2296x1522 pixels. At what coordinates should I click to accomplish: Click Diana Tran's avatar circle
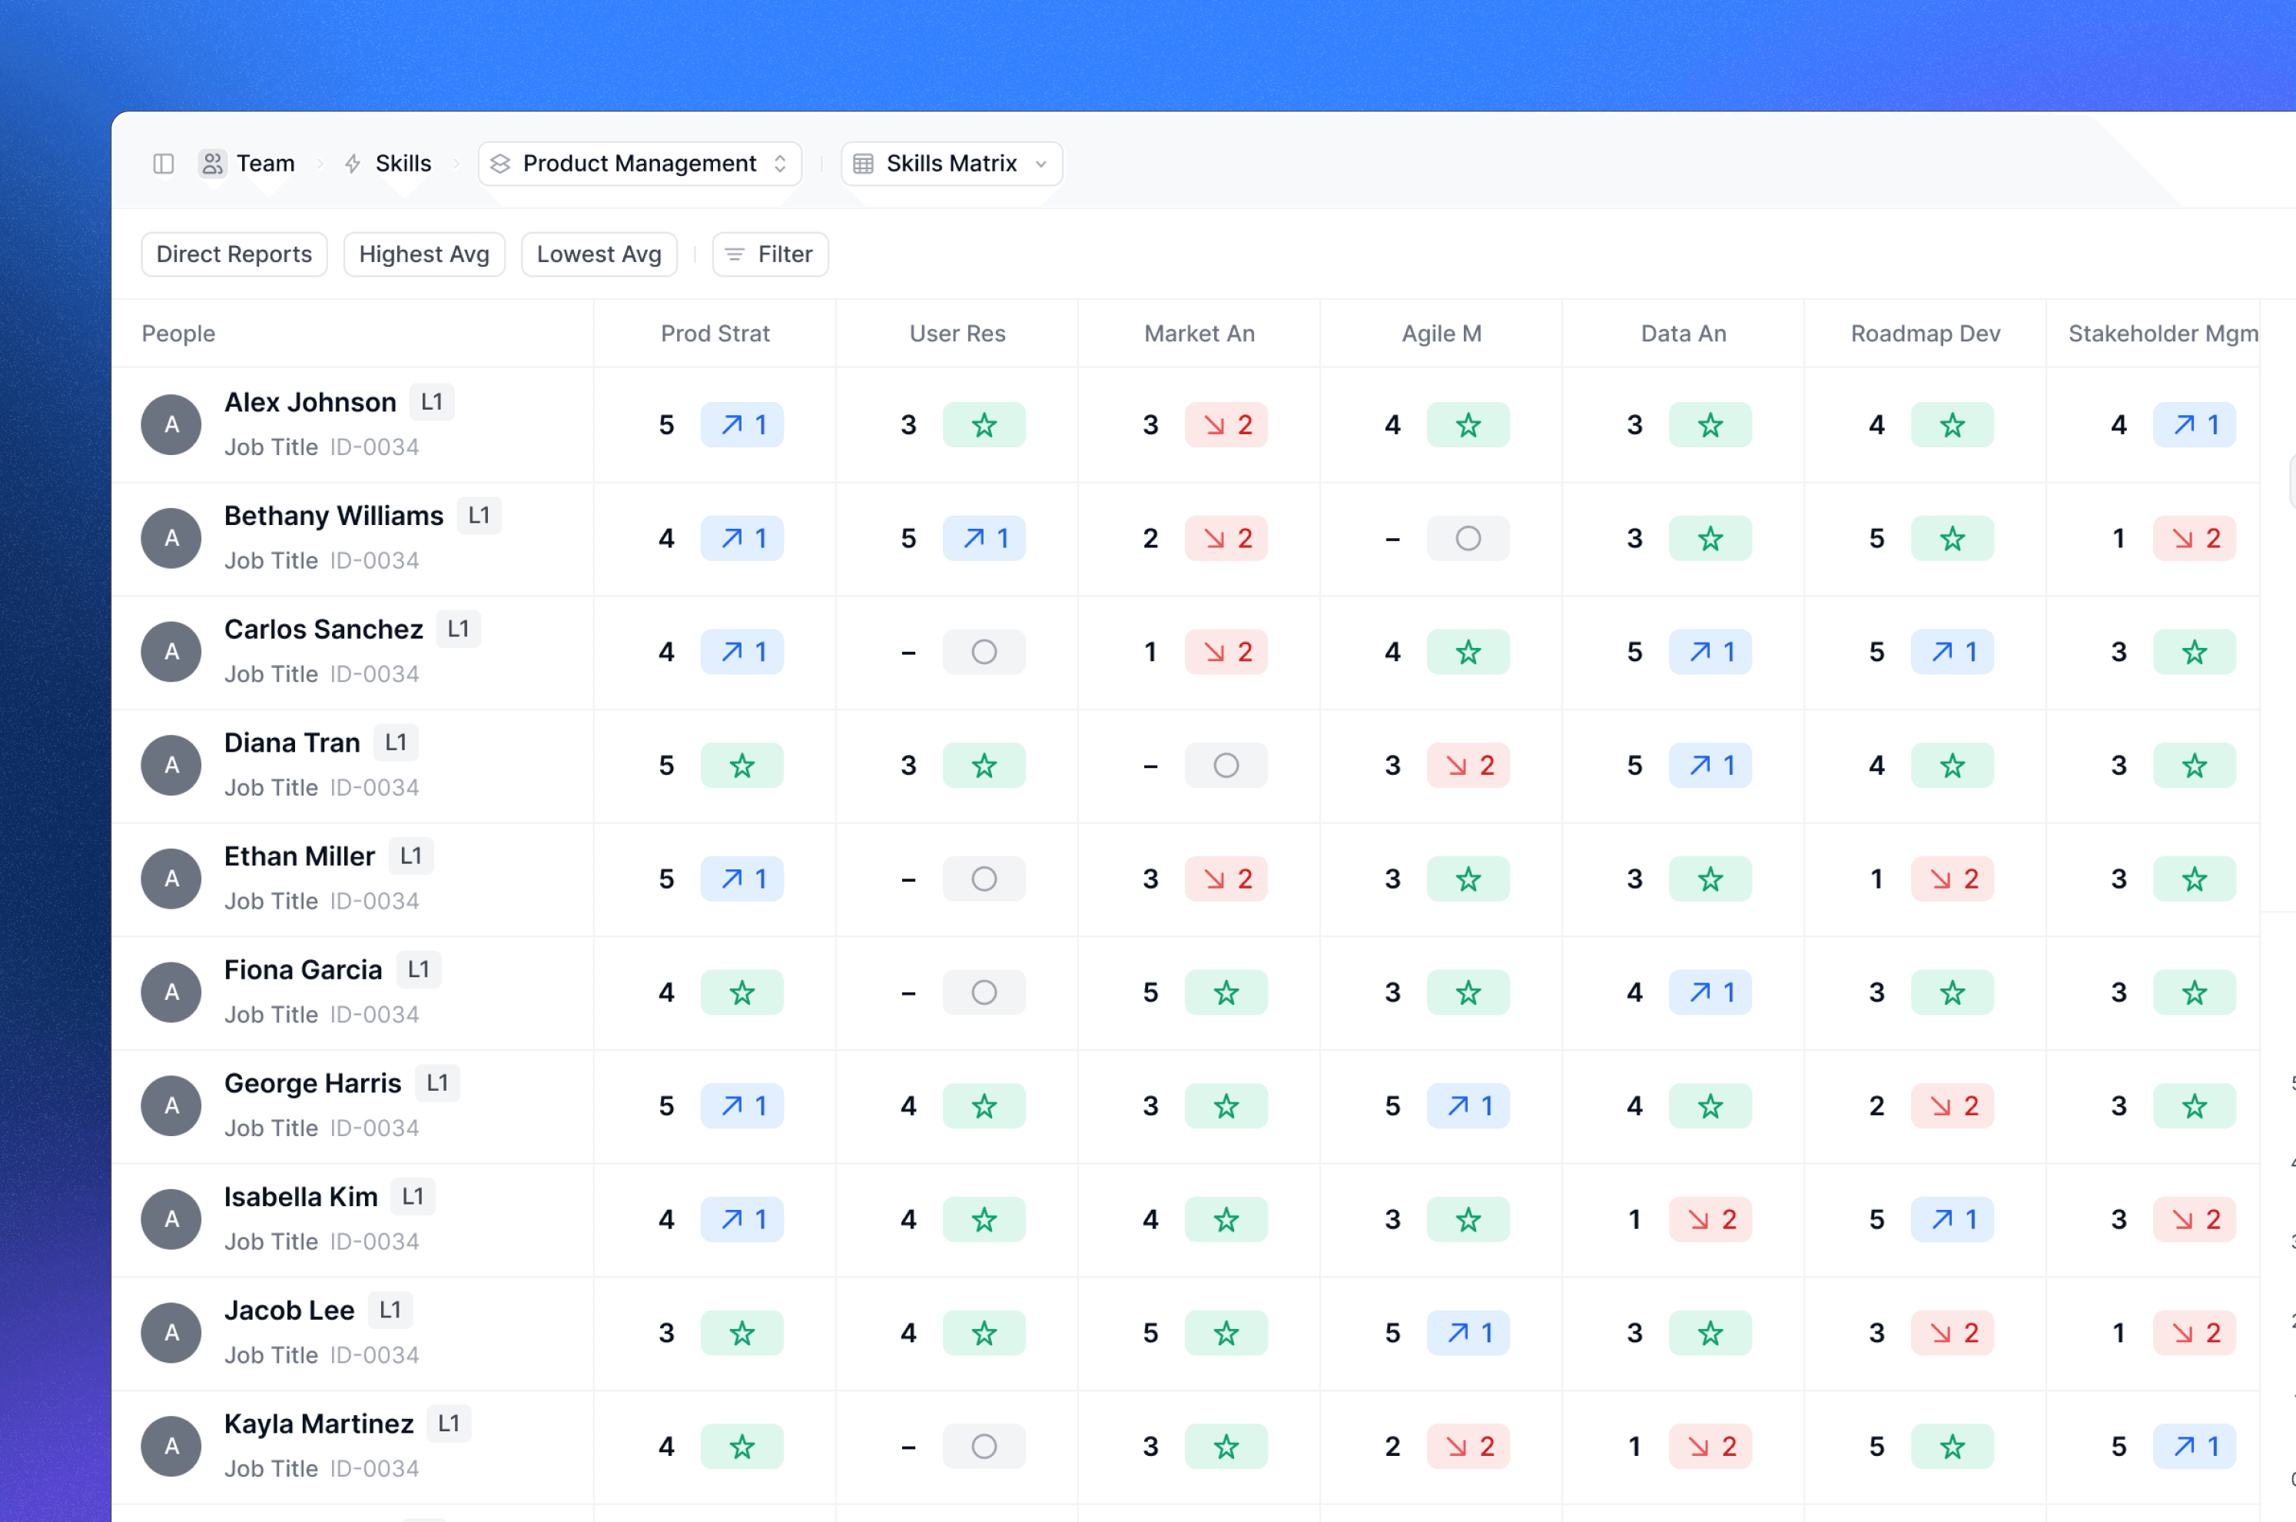click(171, 766)
